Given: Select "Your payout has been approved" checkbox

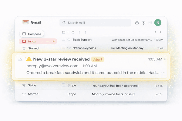Looking at the screenshot, I should point(63,85).
